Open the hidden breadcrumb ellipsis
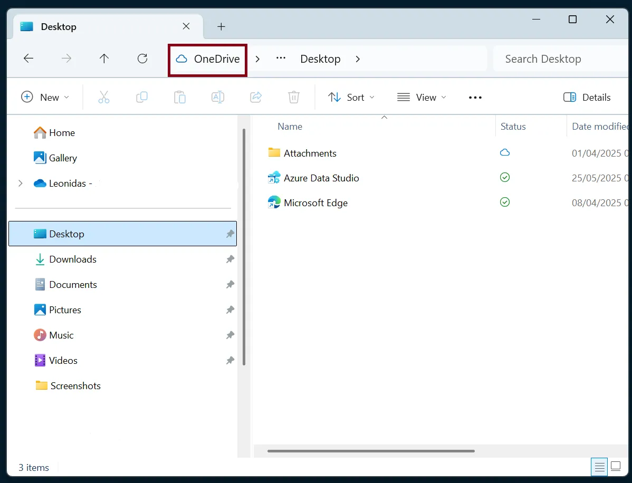The height and width of the screenshot is (483, 632). pos(281,59)
